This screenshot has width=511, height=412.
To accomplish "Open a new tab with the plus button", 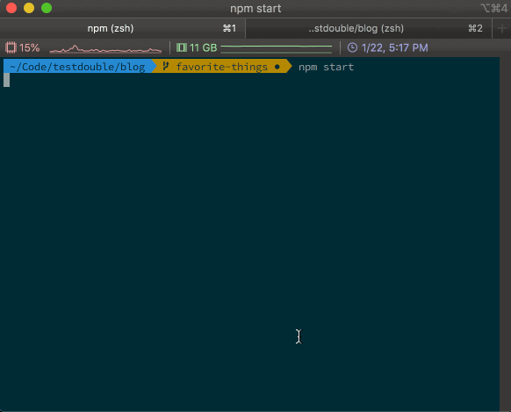I will click(502, 29).
